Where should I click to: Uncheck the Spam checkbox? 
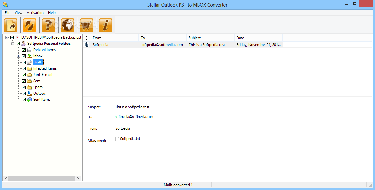pos(24,87)
